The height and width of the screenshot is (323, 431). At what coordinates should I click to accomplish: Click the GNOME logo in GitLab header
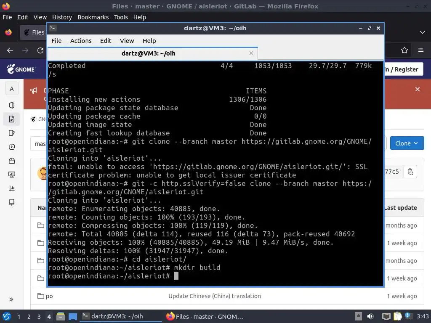click(x=21, y=69)
